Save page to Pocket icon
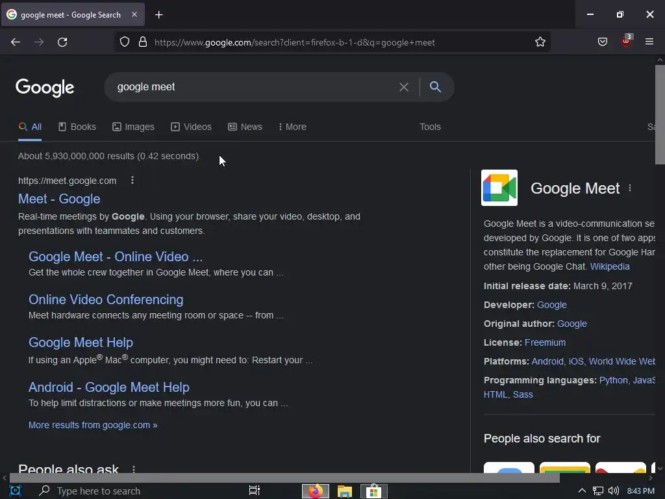This screenshot has height=499, width=665. [602, 42]
